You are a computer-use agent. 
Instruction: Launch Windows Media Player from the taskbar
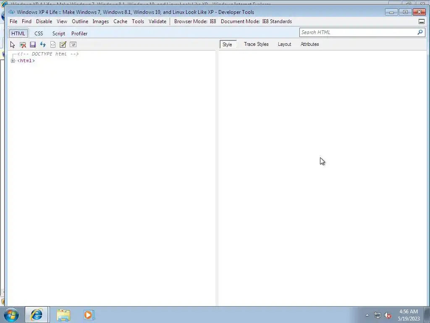point(89,315)
